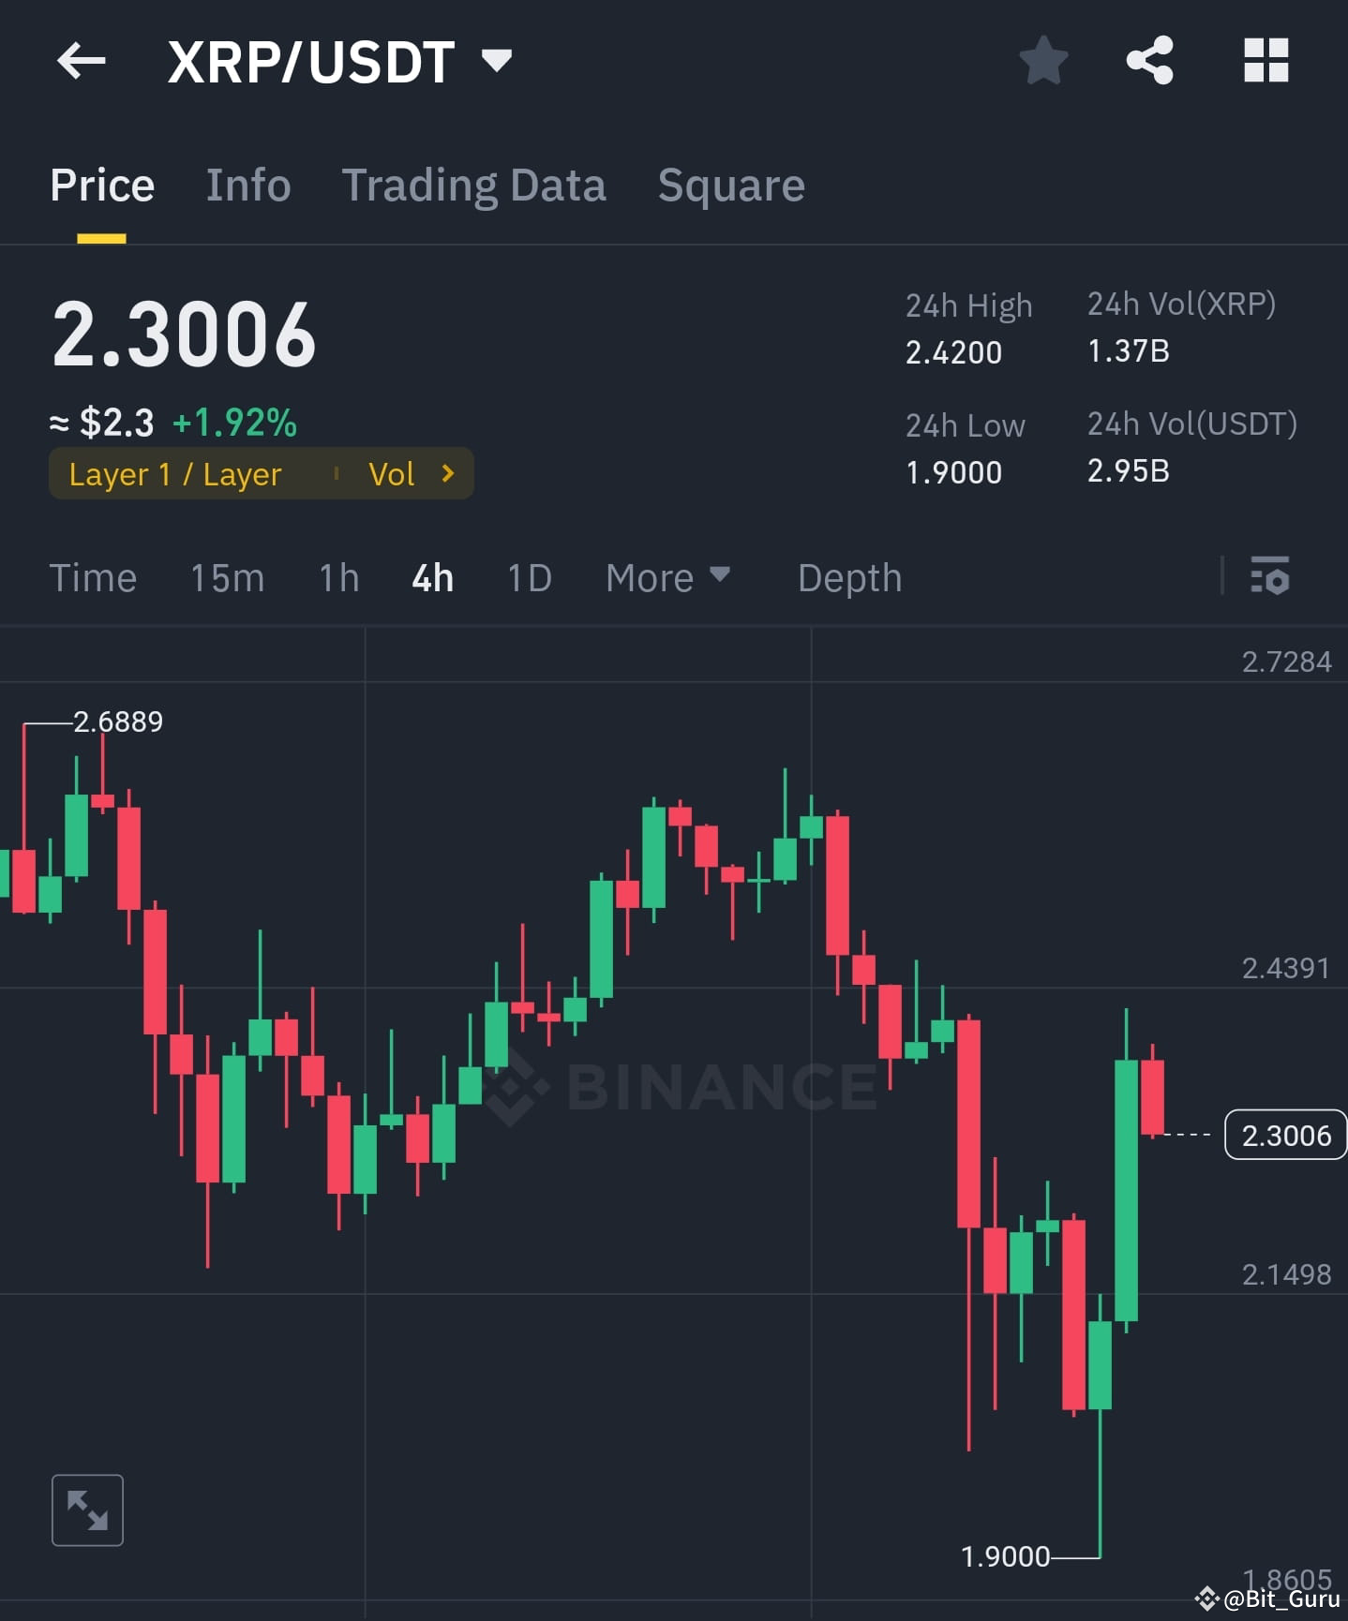Add XRP/USDT to favorites via star icon
1348x1621 pixels.
[x=1043, y=60]
